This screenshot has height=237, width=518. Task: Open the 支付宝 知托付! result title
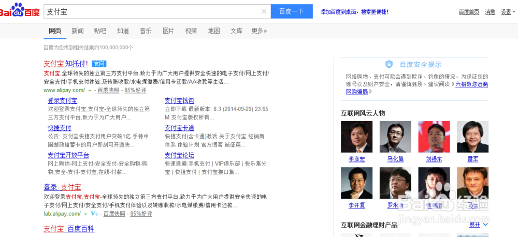point(66,64)
